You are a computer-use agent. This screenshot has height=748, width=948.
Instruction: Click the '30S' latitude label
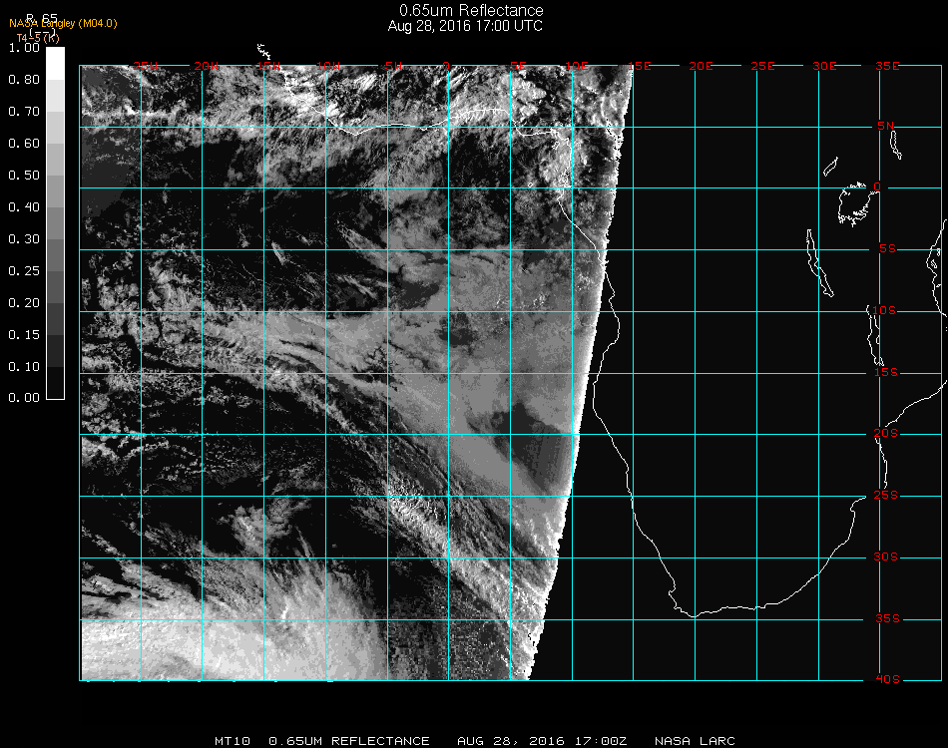(x=886, y=558)
